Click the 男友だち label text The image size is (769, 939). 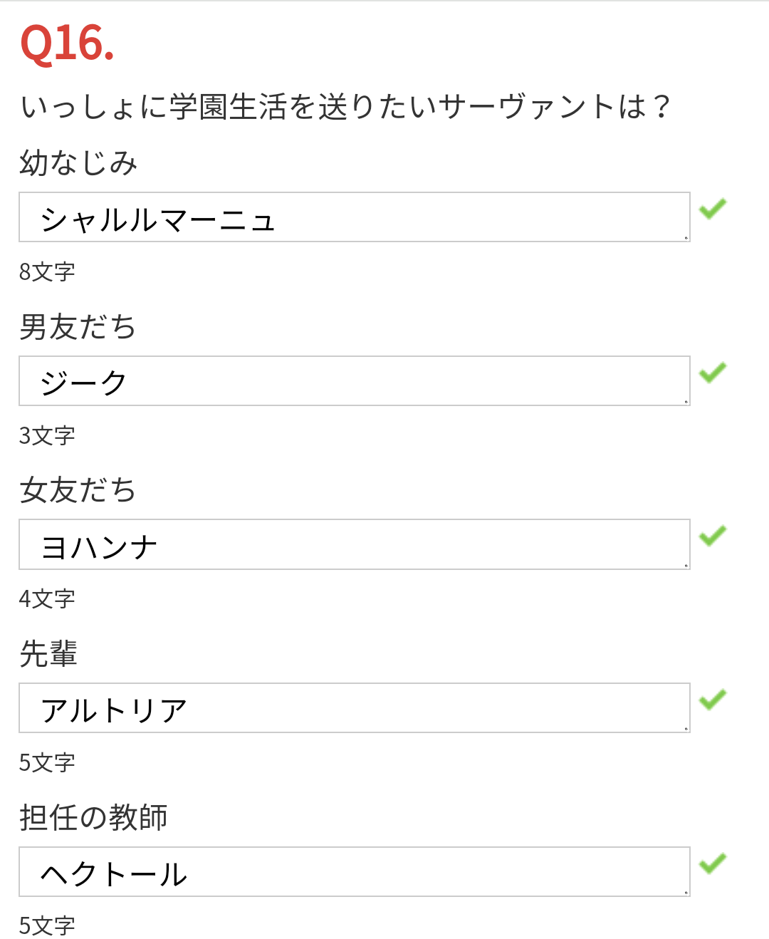78,327
